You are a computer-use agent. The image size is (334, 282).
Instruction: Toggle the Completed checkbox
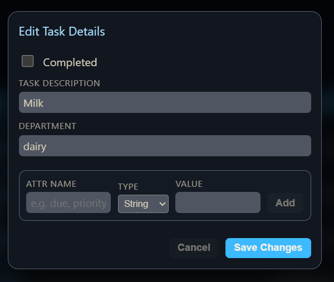28,61
